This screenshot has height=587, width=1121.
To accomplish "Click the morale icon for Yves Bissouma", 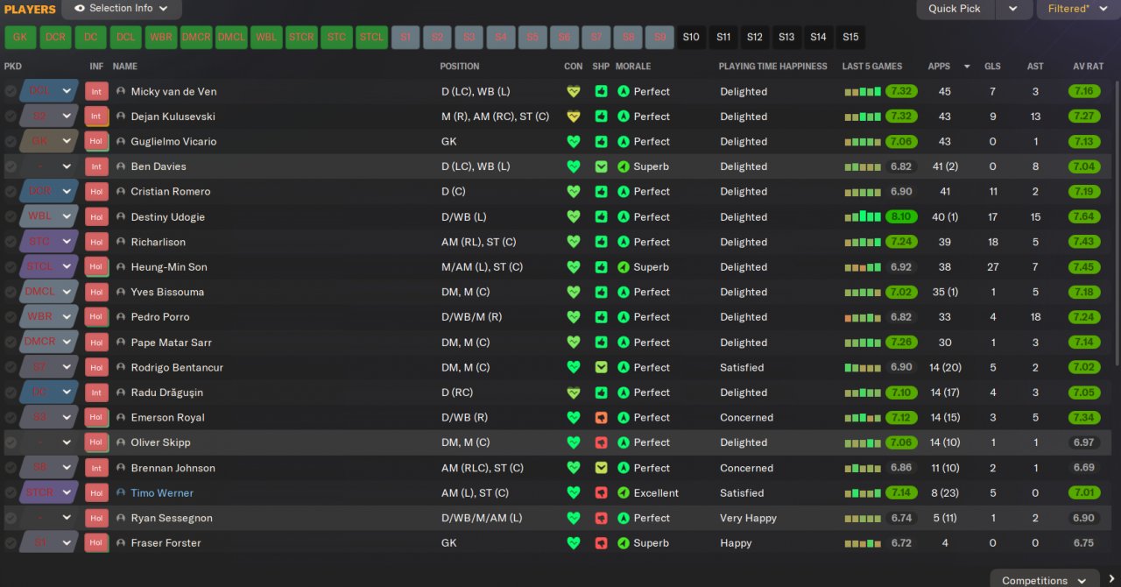I will click(624, 292).
